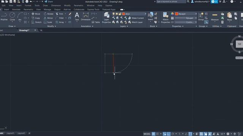Activate the Fillet command
The width and height of the screenshot is (243, 136).
click(x=60, y=18)
